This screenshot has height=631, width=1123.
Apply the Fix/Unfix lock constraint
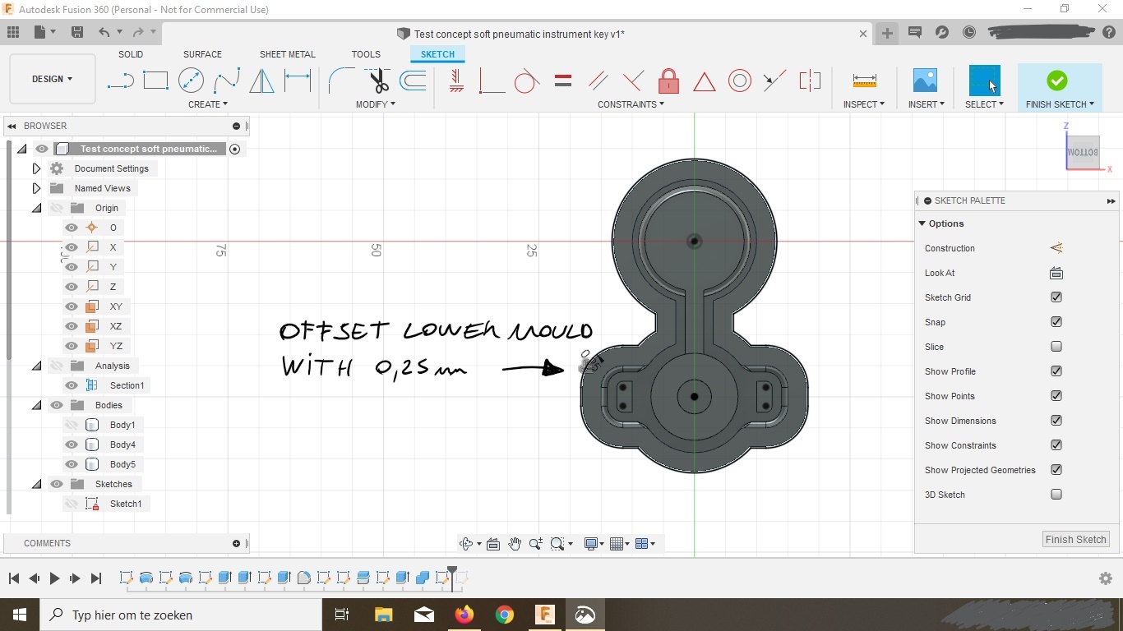668,81
